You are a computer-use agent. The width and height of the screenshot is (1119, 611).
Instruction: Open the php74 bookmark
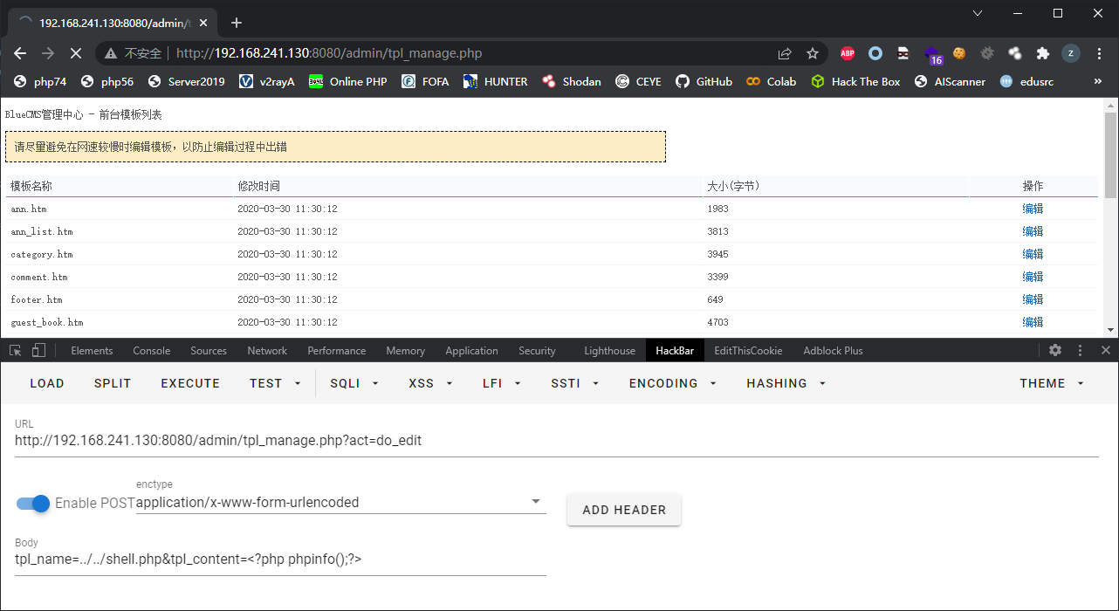point(40,81)
